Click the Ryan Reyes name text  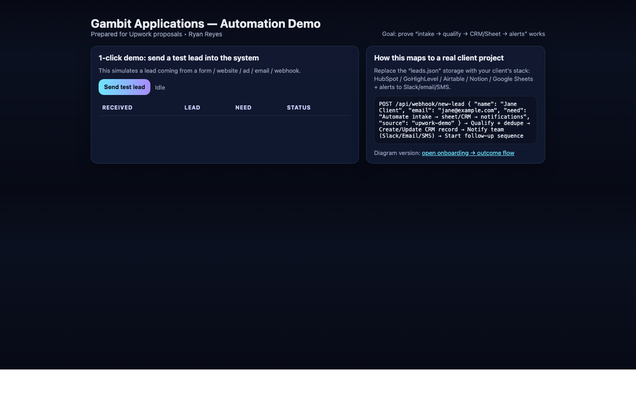(x=205, y=35)
